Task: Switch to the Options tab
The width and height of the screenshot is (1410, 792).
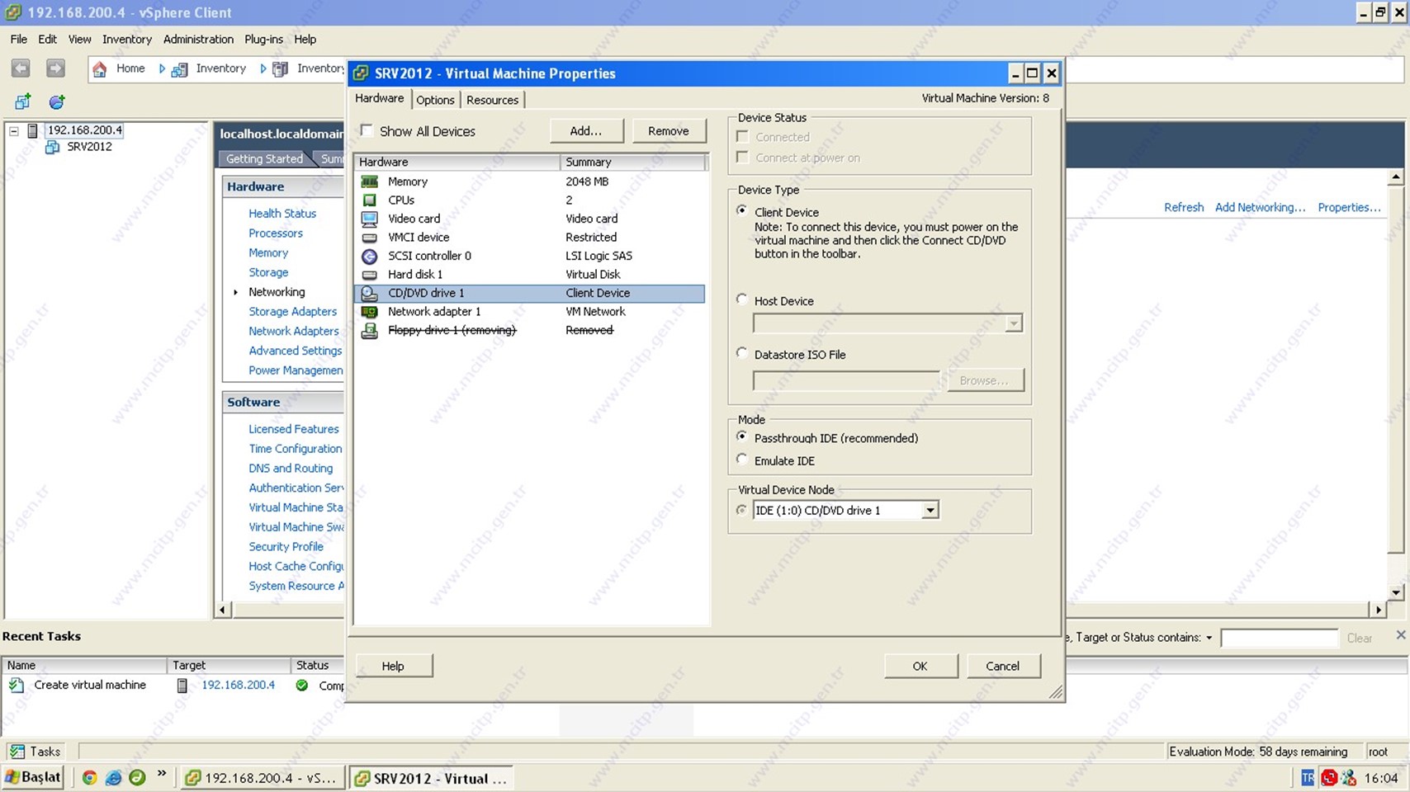Action: tap(435, 100)
